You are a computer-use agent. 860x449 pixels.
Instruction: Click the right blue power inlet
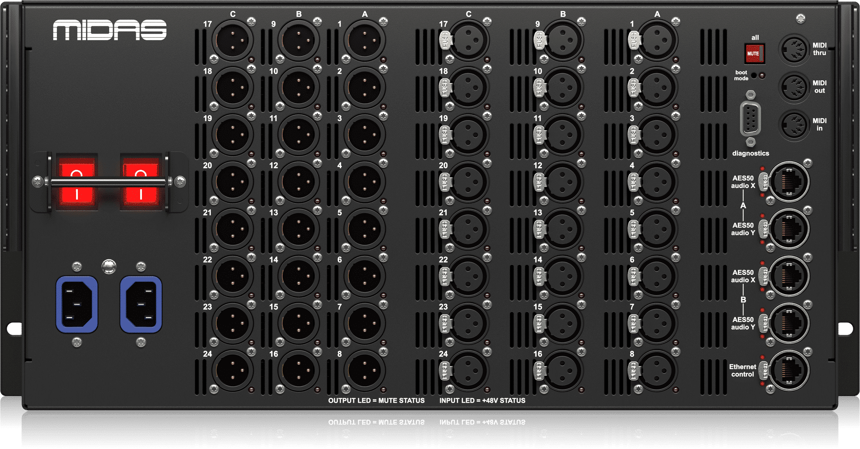141,304
